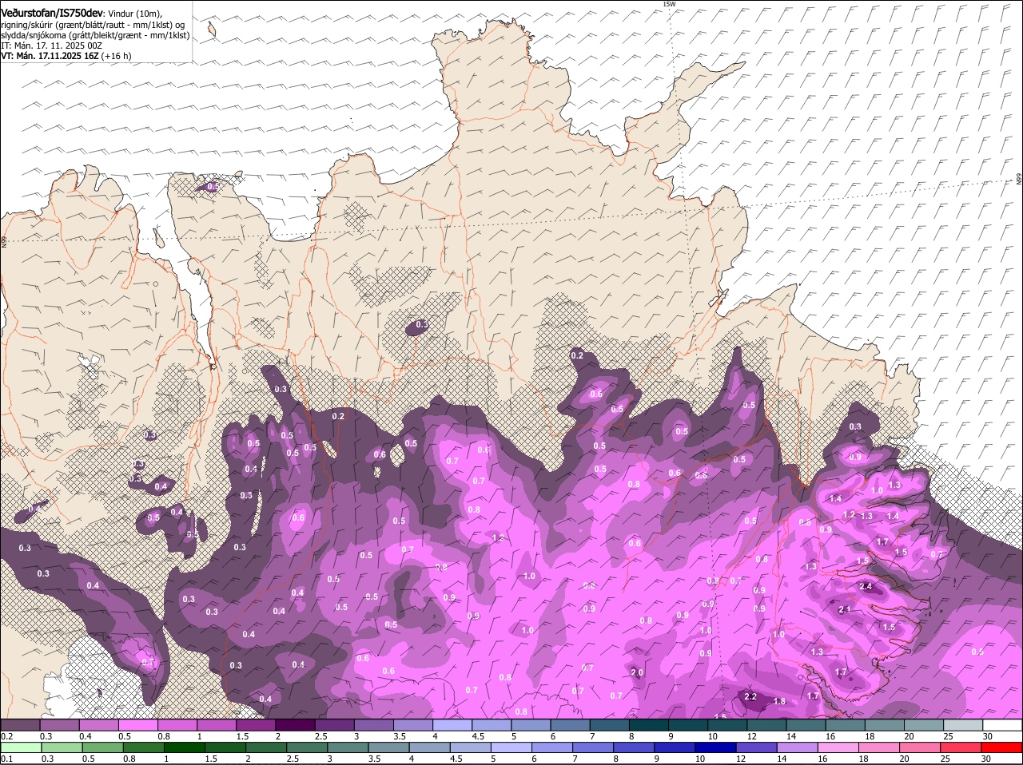Pick the 30 white swatch in upper legend
Image resolution: width=1023 pixels, height=765 pixels.
point(1002,724)
